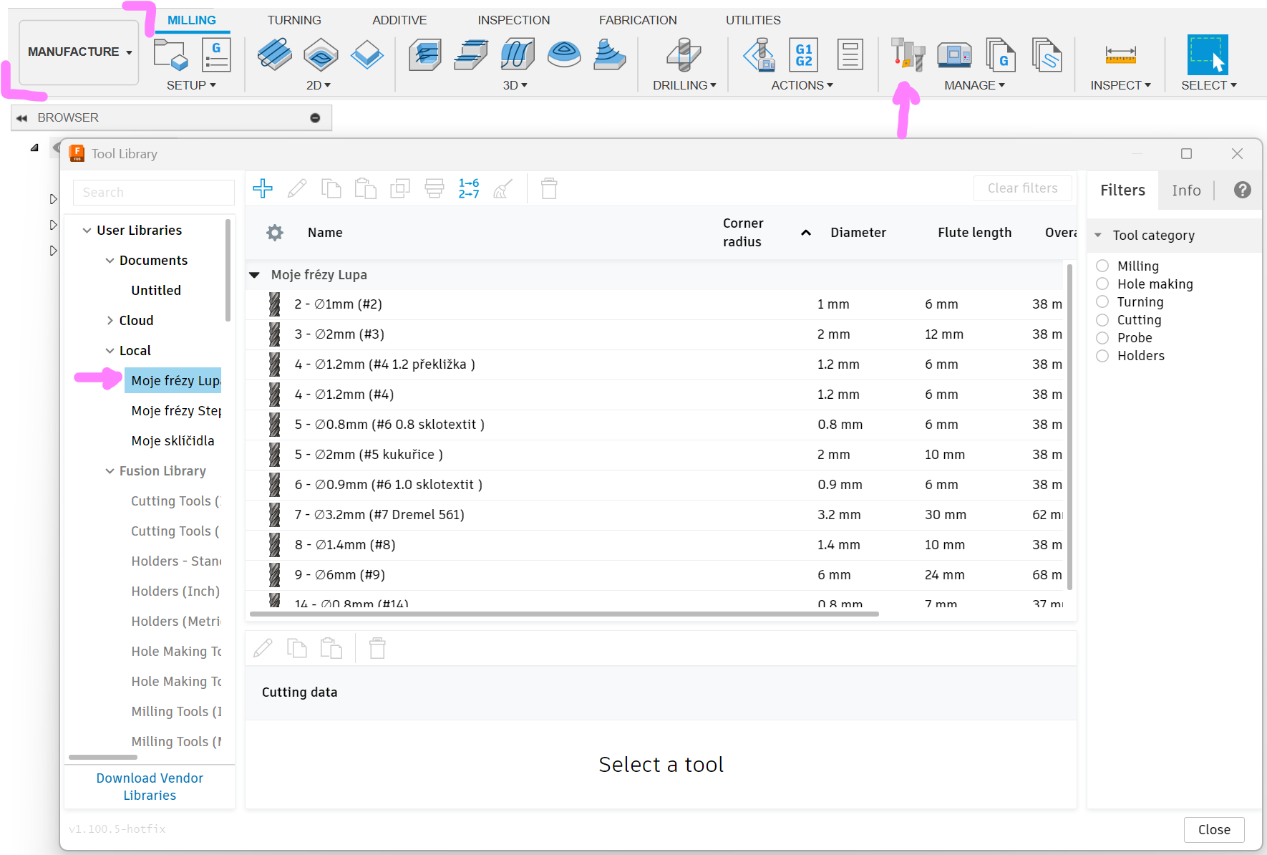Viewport: 1267px width, 855px height.
Task: Click the plus icon to add new tool
Action: pos(263,188)
